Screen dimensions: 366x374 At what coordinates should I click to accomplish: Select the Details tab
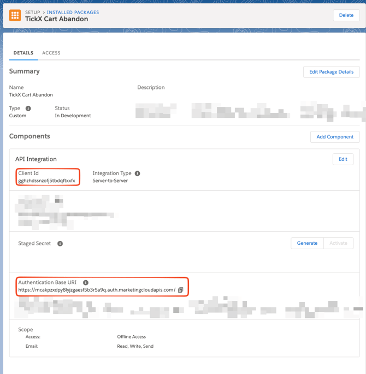pos(23,53)
